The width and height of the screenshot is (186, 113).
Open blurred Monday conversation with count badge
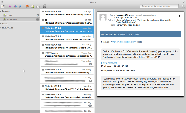point(67,79)
